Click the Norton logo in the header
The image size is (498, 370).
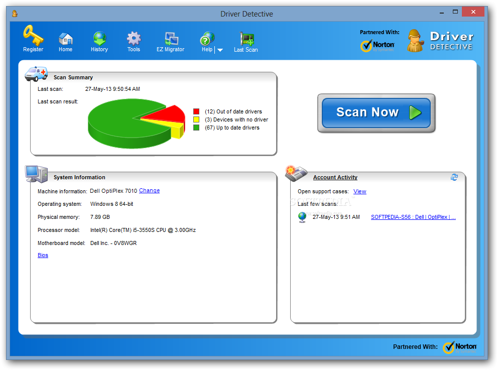[378, 46]
